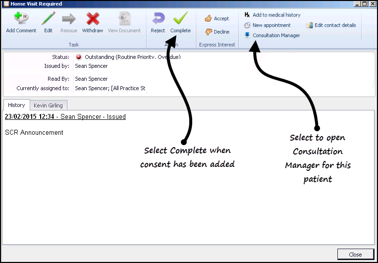This screenshot has width=378, height=263.
Task: Click Accept thumbs up icon
Action: pos(209,18)
